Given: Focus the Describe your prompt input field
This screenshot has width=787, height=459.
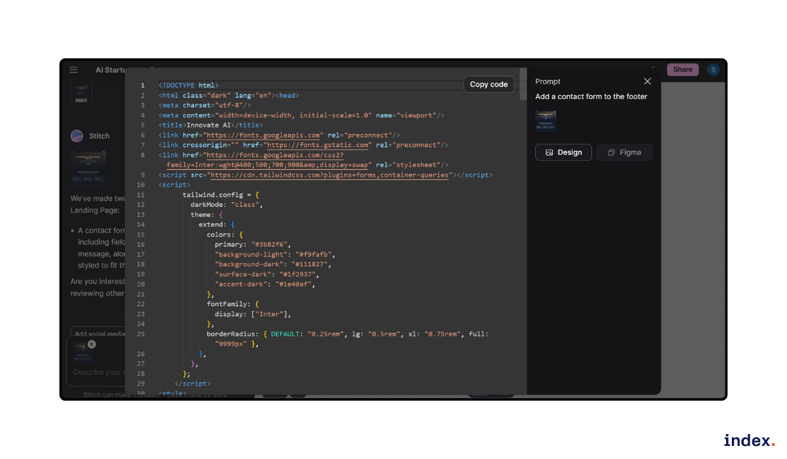Looking at the screenshot, I should 97,372.
